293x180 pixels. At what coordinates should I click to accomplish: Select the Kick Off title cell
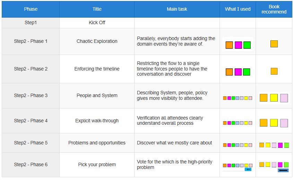pyautogui.click(x=97, y=23)
